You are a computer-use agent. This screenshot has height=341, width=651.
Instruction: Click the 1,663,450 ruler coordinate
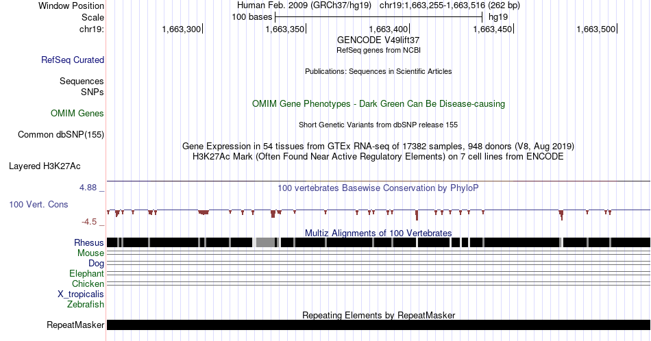(493, 29)
